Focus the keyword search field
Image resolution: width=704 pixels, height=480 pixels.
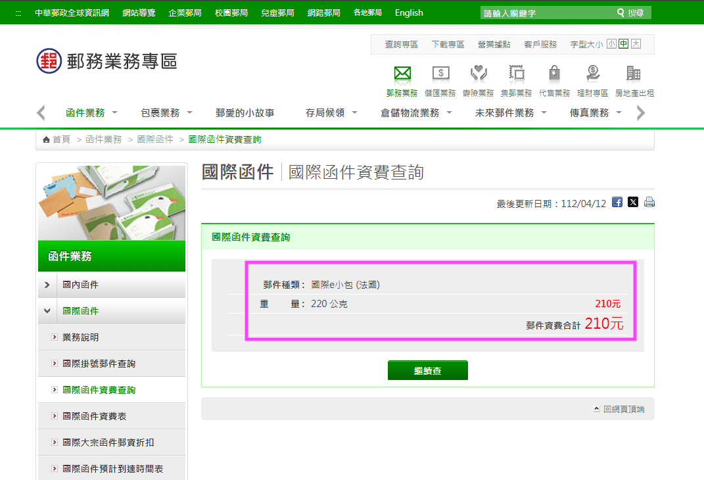pos(548,13)
